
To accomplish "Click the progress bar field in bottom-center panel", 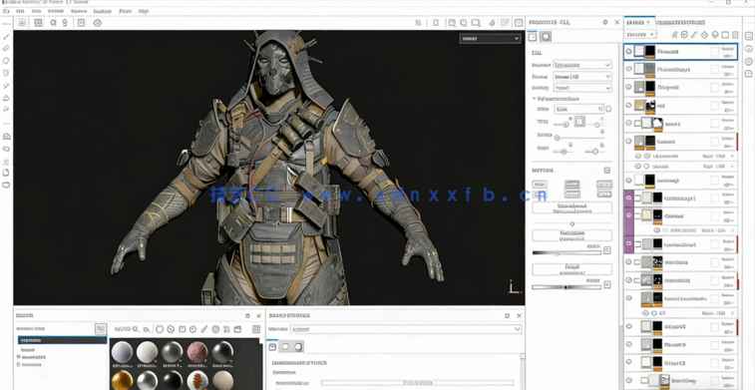I will click(417, 383).
